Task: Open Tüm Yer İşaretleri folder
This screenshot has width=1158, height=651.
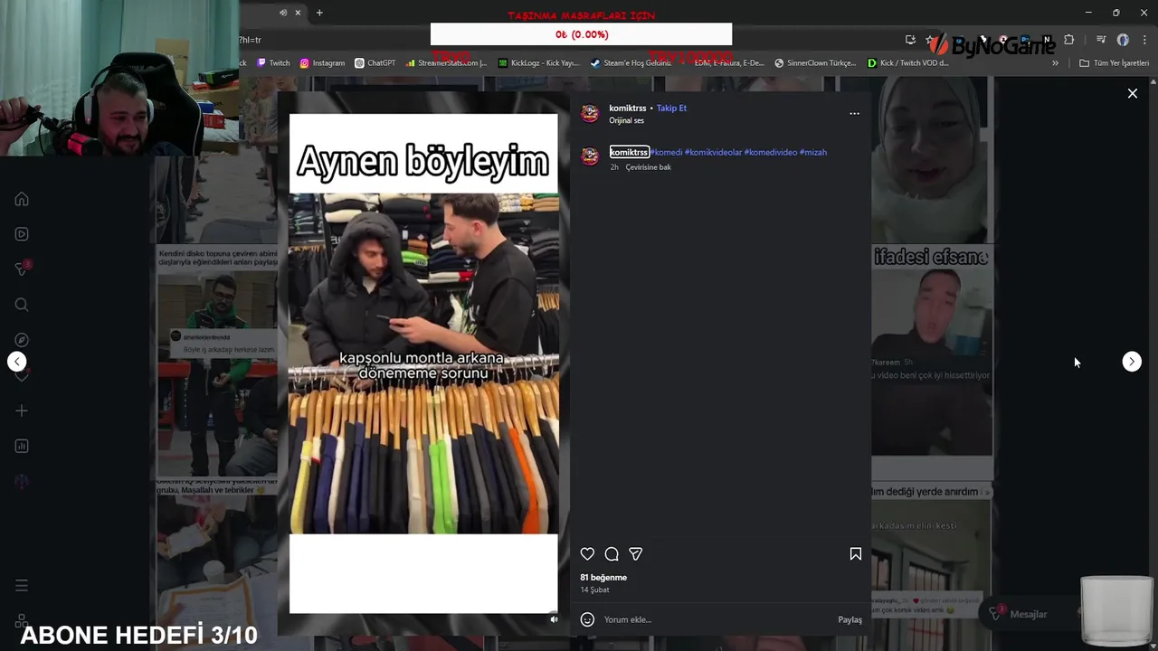Action: pos(1115,63)
